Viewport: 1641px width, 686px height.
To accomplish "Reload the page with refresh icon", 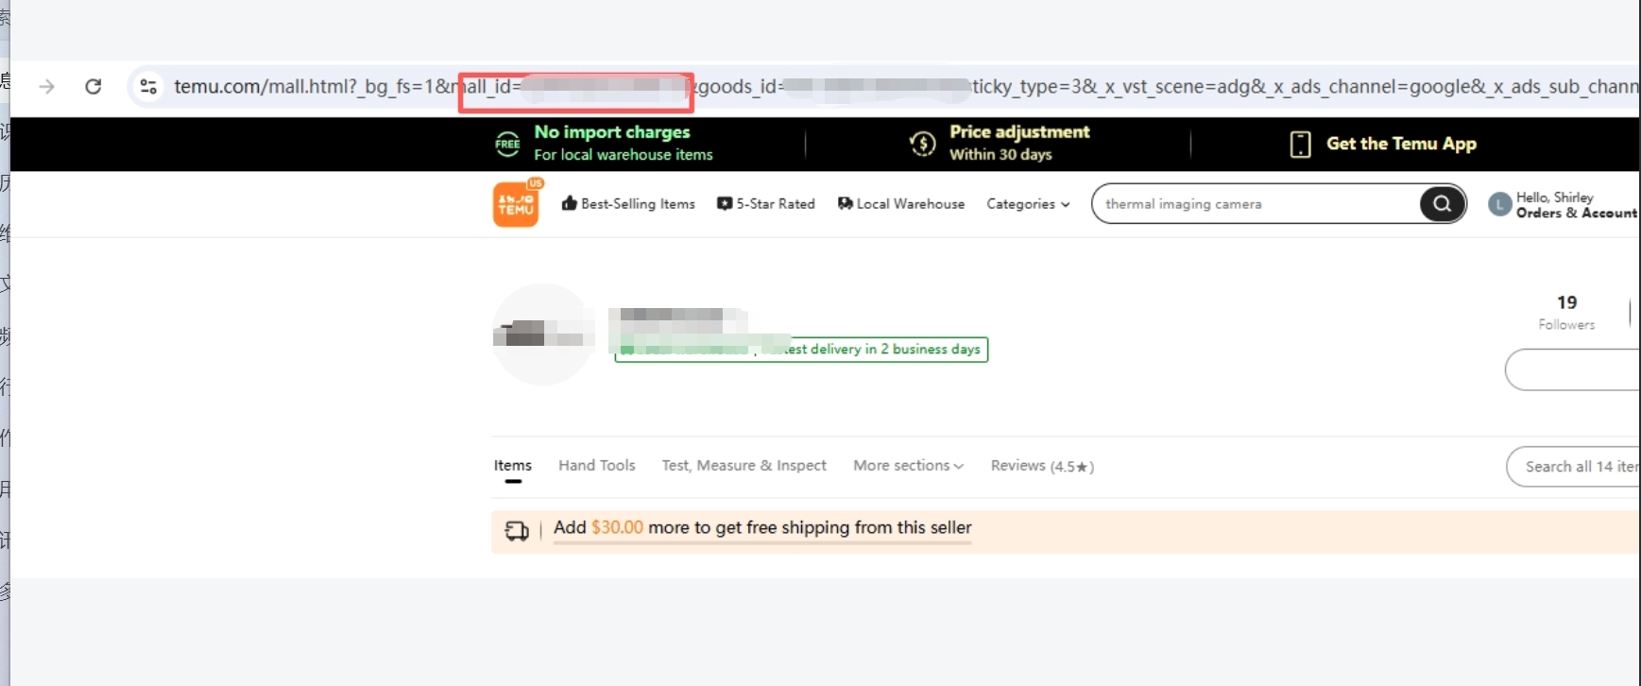I will pyautogui.click(x=93, y=87).
